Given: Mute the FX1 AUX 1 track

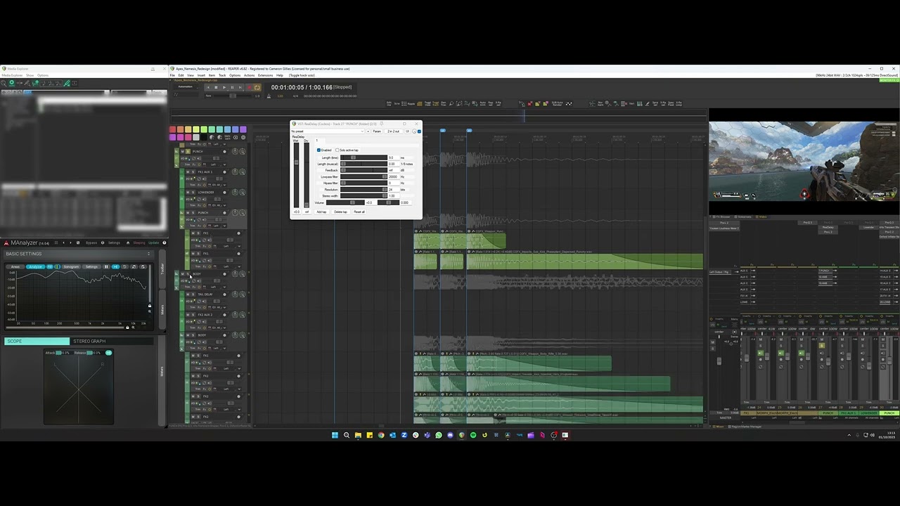Looking at the screenshot, I should (188, 172).
